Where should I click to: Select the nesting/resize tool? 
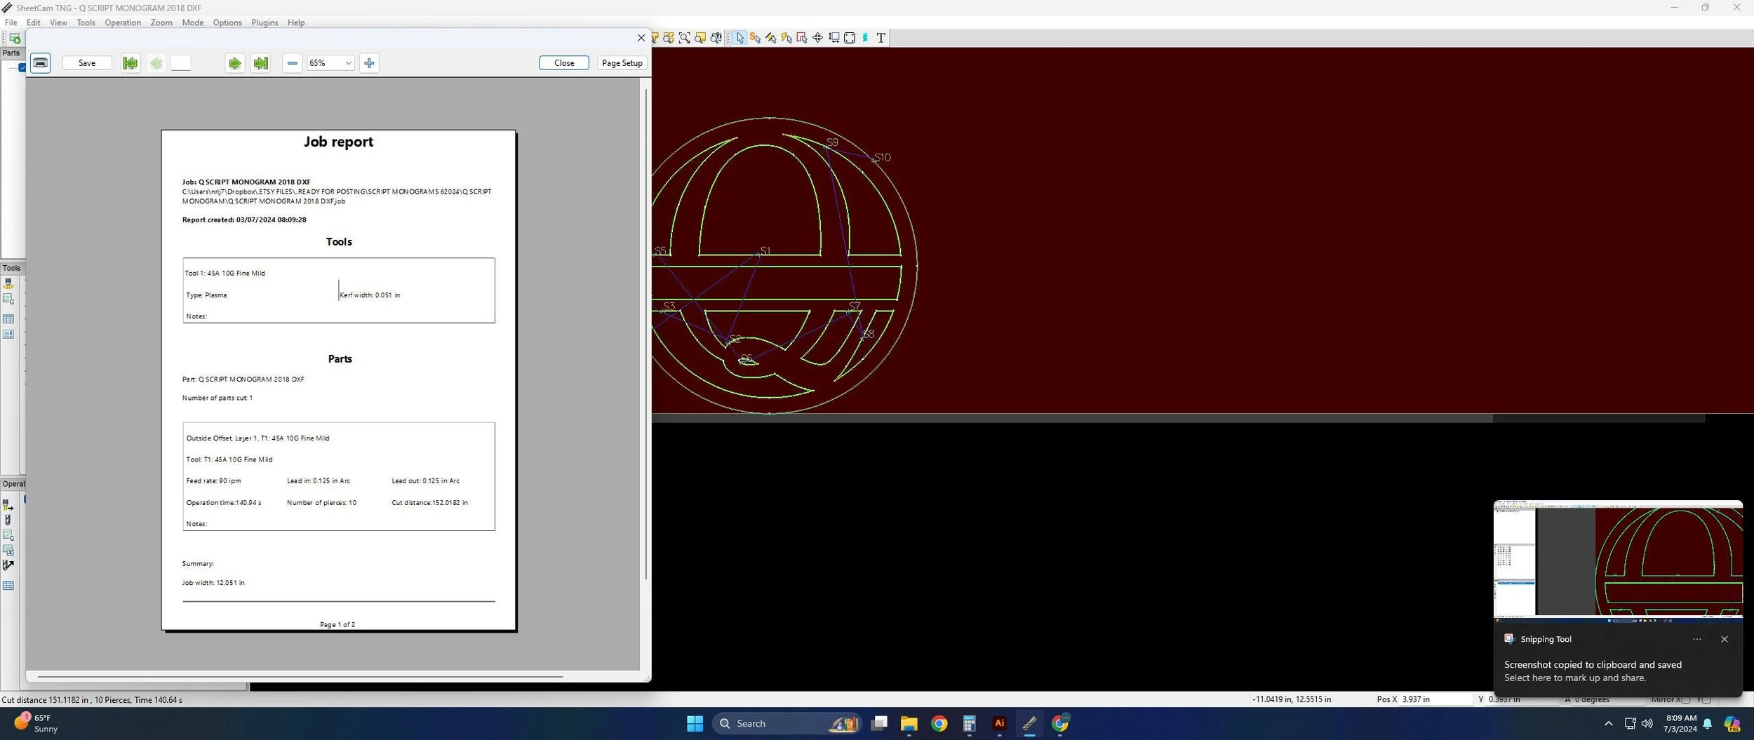[x=834, y=38]
